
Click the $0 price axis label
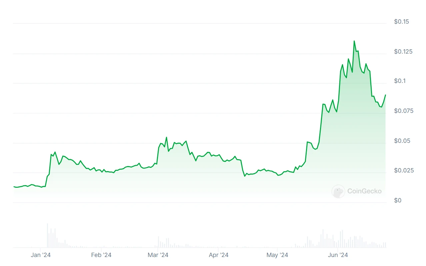pos(398,200)
